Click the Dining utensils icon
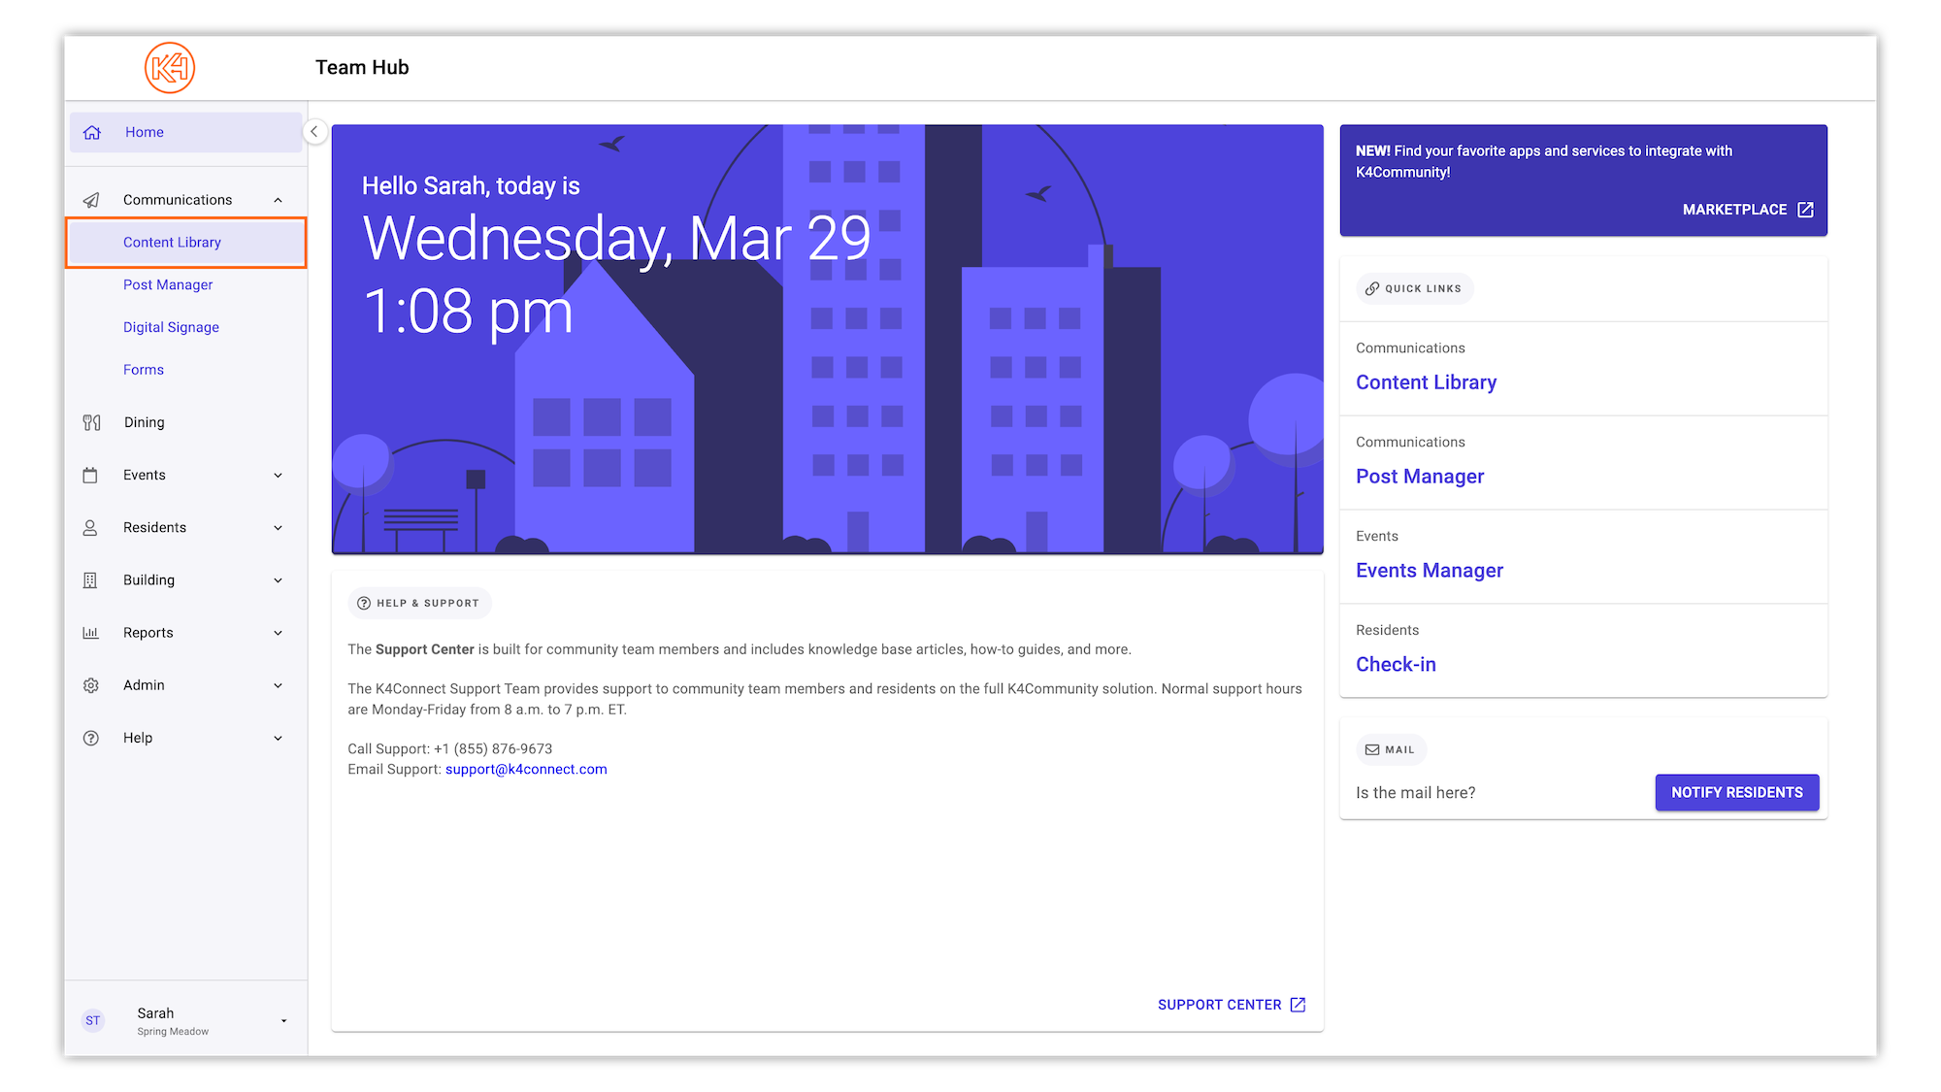 [x=91, y=422]
